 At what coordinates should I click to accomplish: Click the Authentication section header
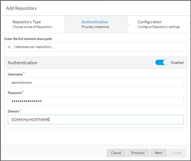[x=22, y=63]
